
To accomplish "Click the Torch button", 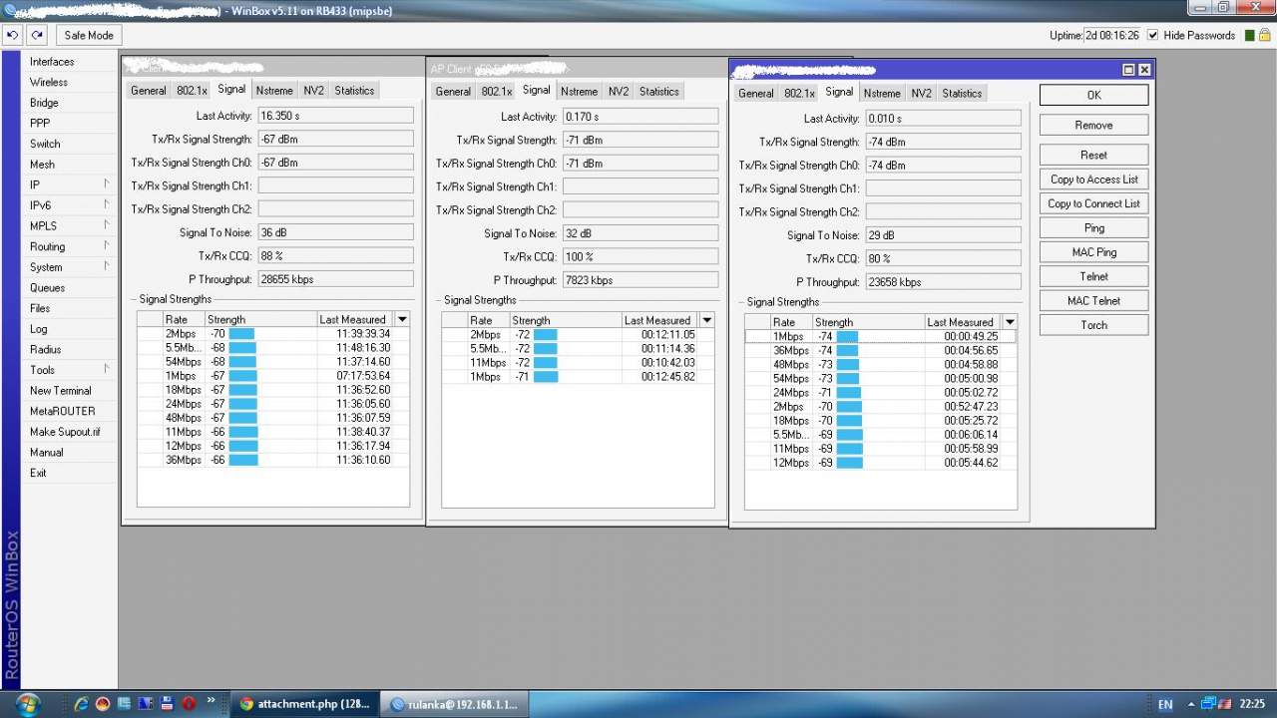I will click(1093, 325).
